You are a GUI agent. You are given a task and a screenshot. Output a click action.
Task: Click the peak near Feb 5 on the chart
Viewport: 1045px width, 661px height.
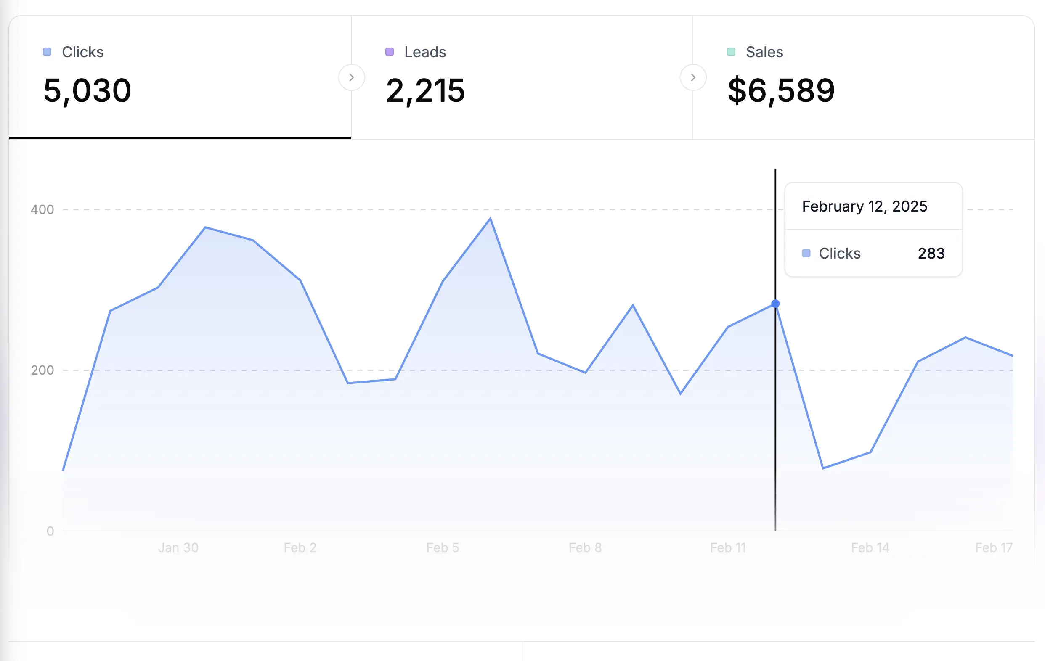pyautogui.click(x=491, y=219)
